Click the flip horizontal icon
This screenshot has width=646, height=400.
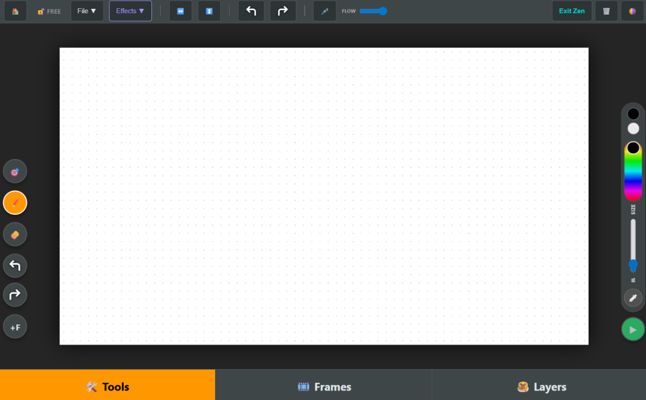(x=180, y=11)
